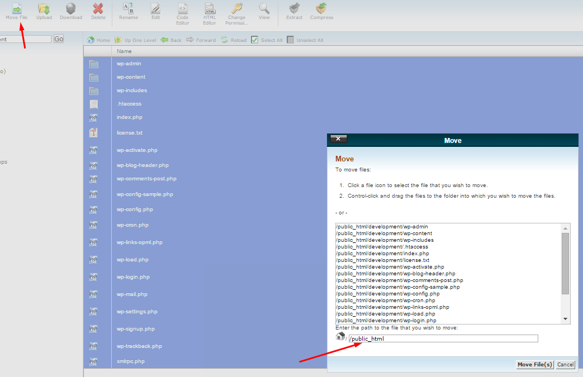The width and height of the screenshot is (583, 377).
Task: Select wp-trackback.php file name
Action: (139, 346)
